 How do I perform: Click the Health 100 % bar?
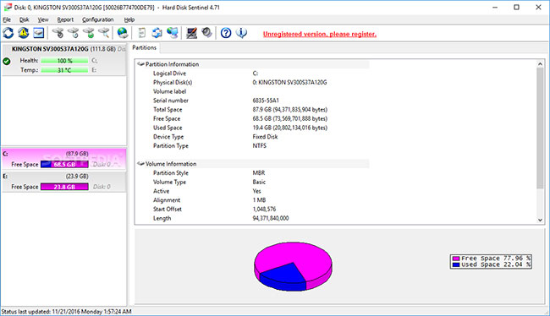pos(64,61)
